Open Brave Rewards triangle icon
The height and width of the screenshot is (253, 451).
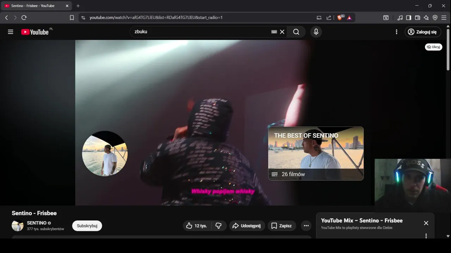coord(349,18)
